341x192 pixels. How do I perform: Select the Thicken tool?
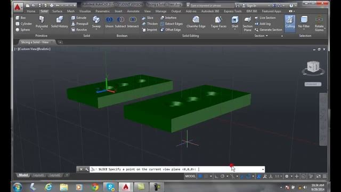150,23
